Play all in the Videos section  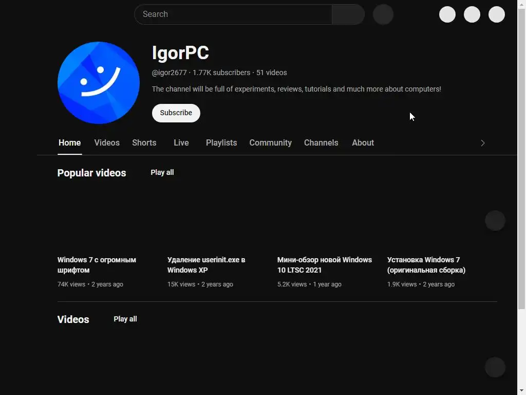coord(125,319)
